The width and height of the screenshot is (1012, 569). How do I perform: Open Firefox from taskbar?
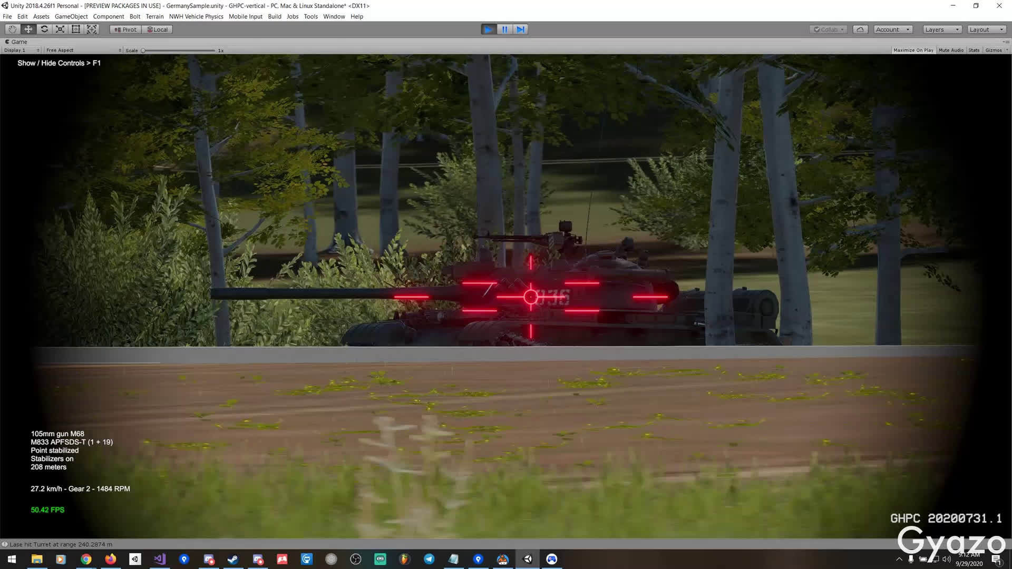[x=111, y=559]
